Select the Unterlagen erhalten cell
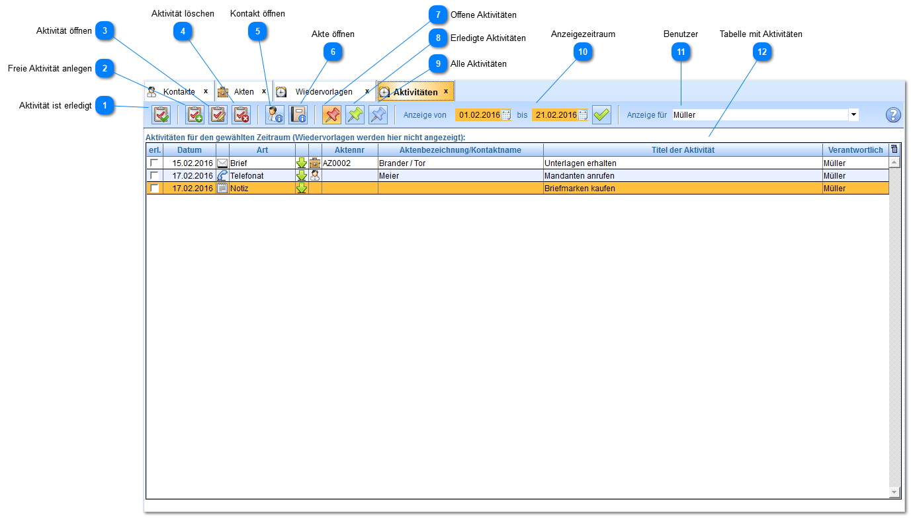This screenshot has width=911, height=518. 683,163
